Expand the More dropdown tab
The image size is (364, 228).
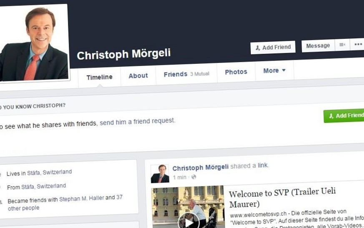click(x=274, y=70)
